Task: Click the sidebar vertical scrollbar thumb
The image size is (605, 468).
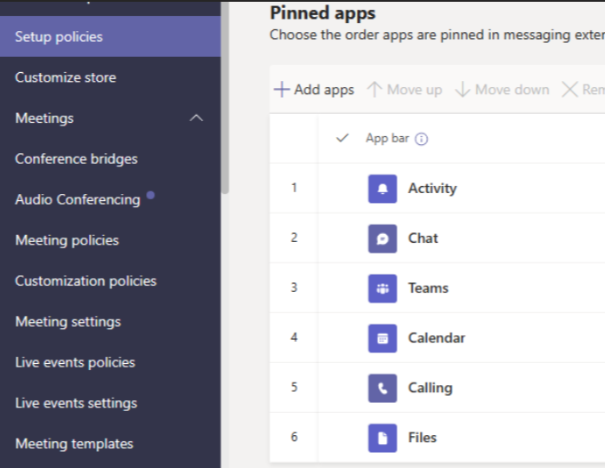Action: coord(225,97)
